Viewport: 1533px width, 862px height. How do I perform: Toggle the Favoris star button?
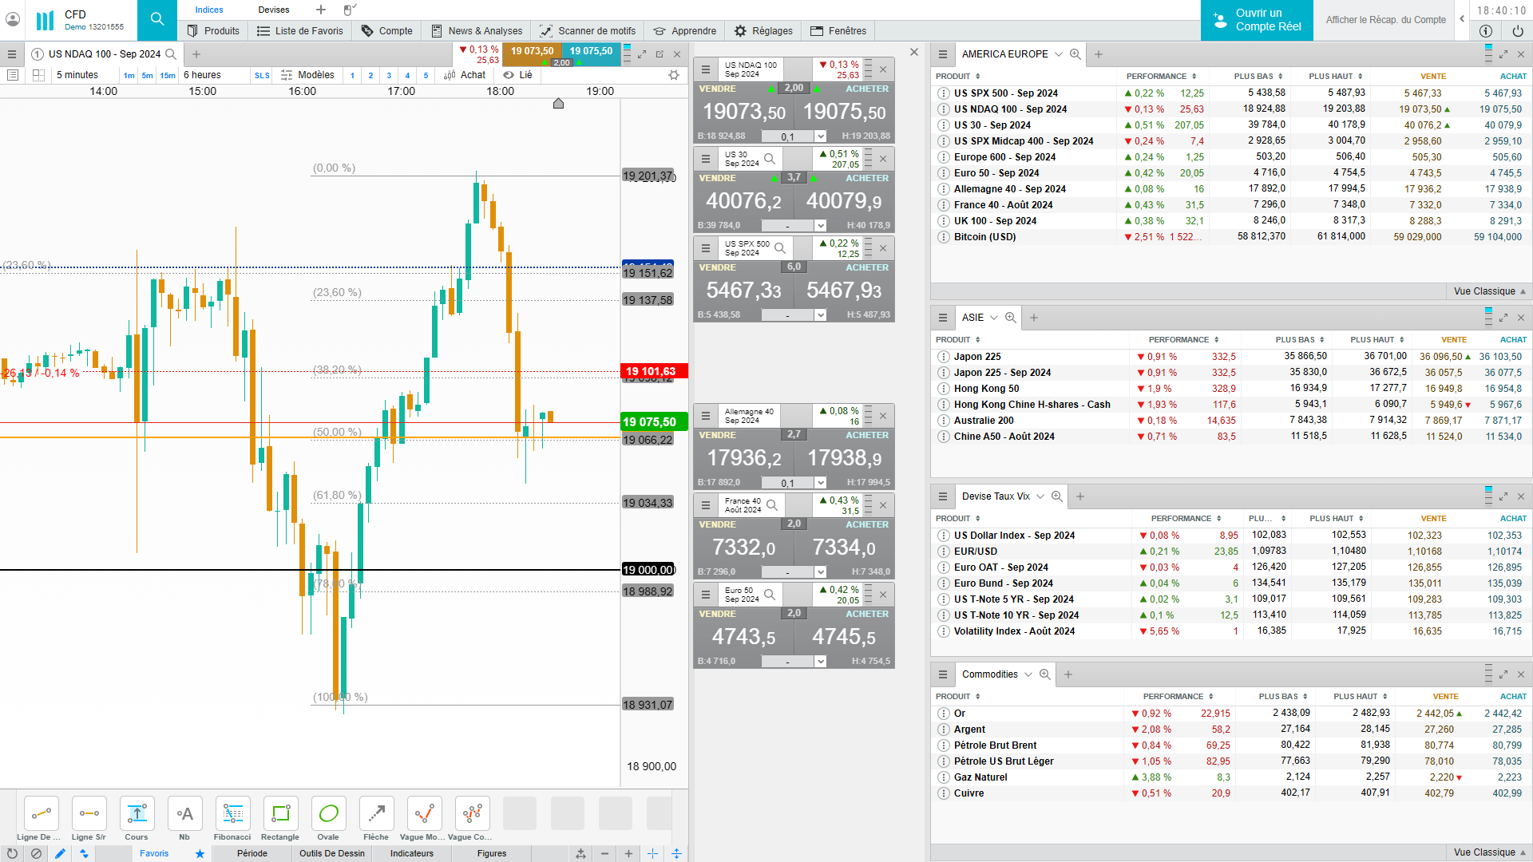[x=200, y=854]
